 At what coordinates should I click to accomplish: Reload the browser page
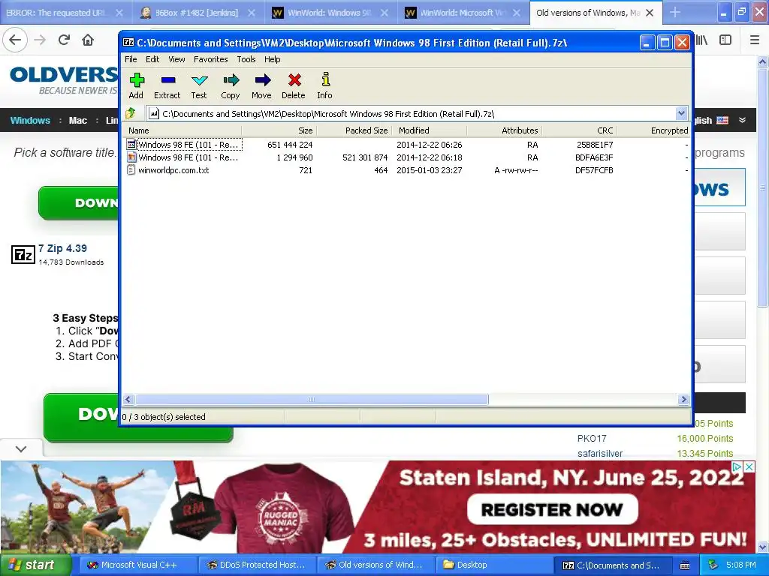tap(64, 40)
